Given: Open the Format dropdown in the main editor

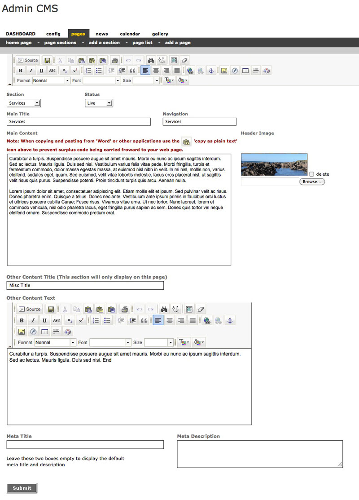Looking at the screenshot, I should pyautogui.click(x=51, y=80).
